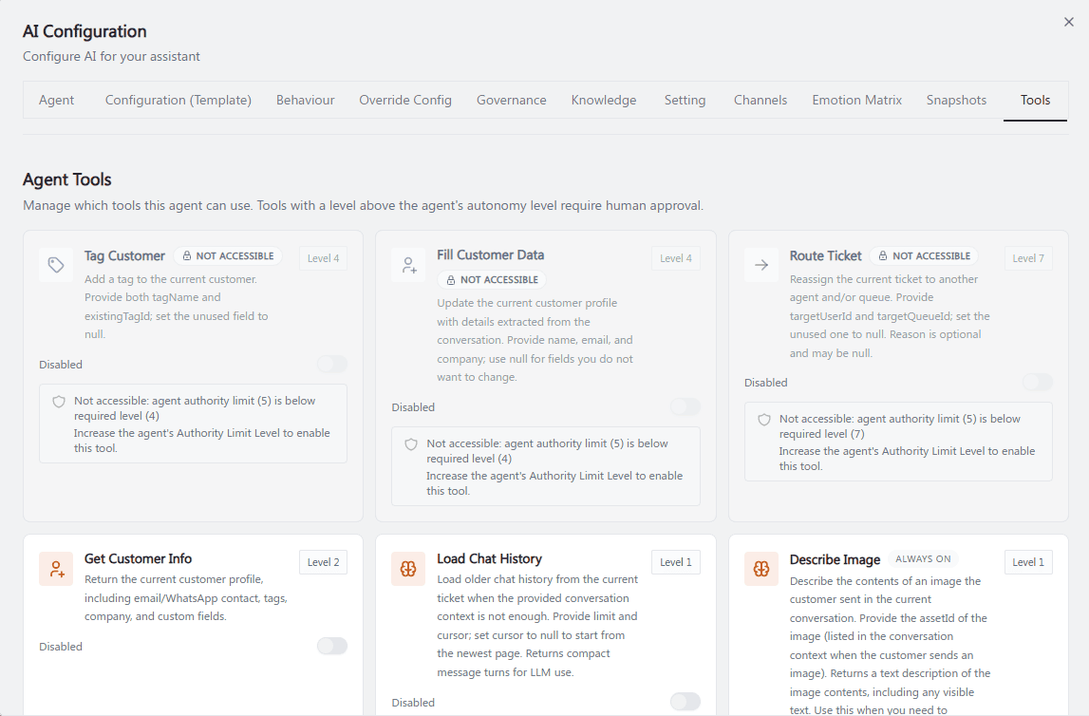Toggle the Route Ticket tool switch
The image size is (1089, 716).
click(x=1038, y=382)
